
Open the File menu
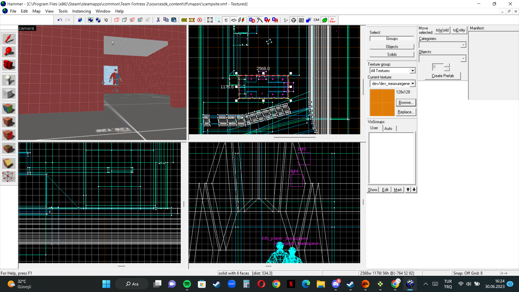[13, 11]
